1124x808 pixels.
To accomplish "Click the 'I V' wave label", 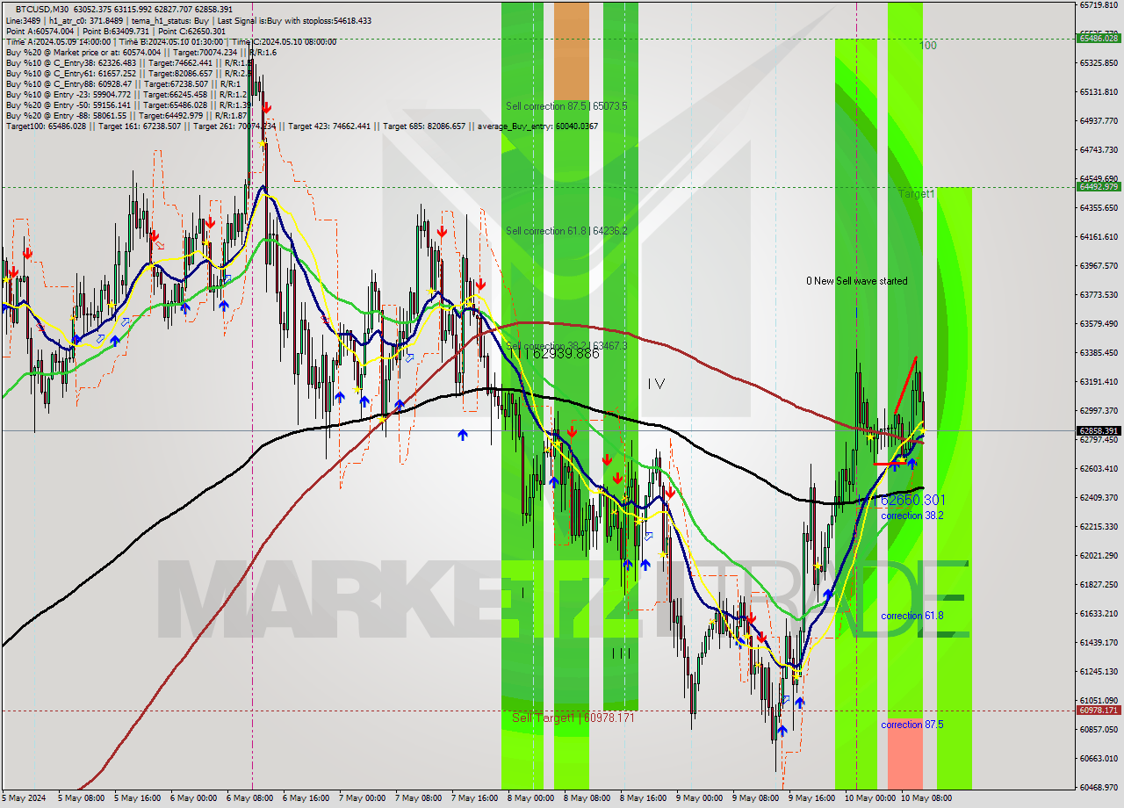I will (656, 384).
